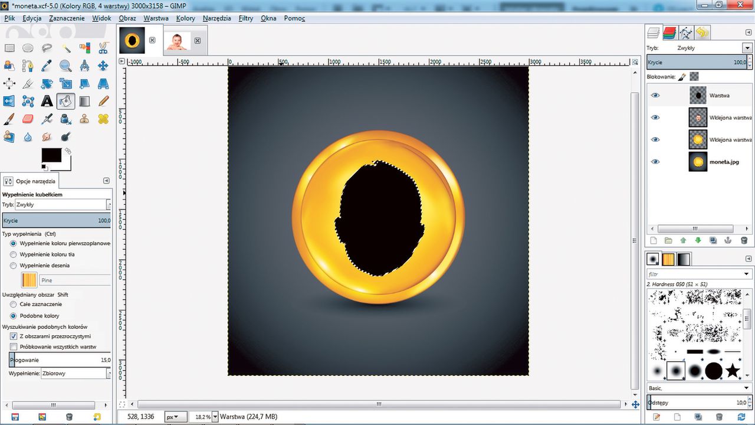Select the Move tool

coord(103,66)
